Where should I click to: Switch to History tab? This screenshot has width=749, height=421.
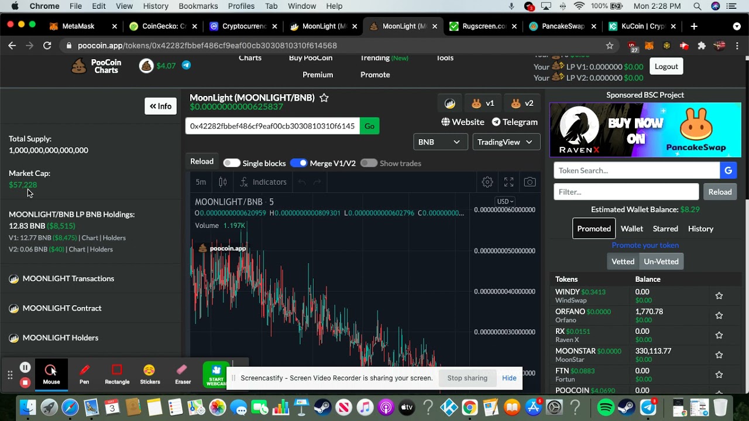pos(700,229)
